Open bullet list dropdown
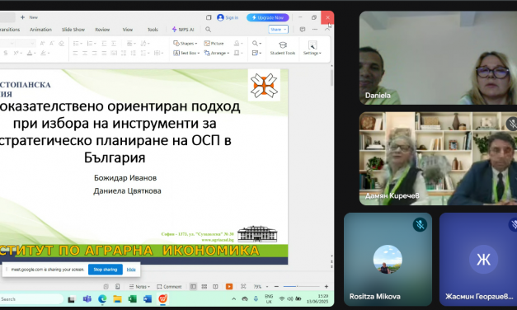 tap(78, 43)
